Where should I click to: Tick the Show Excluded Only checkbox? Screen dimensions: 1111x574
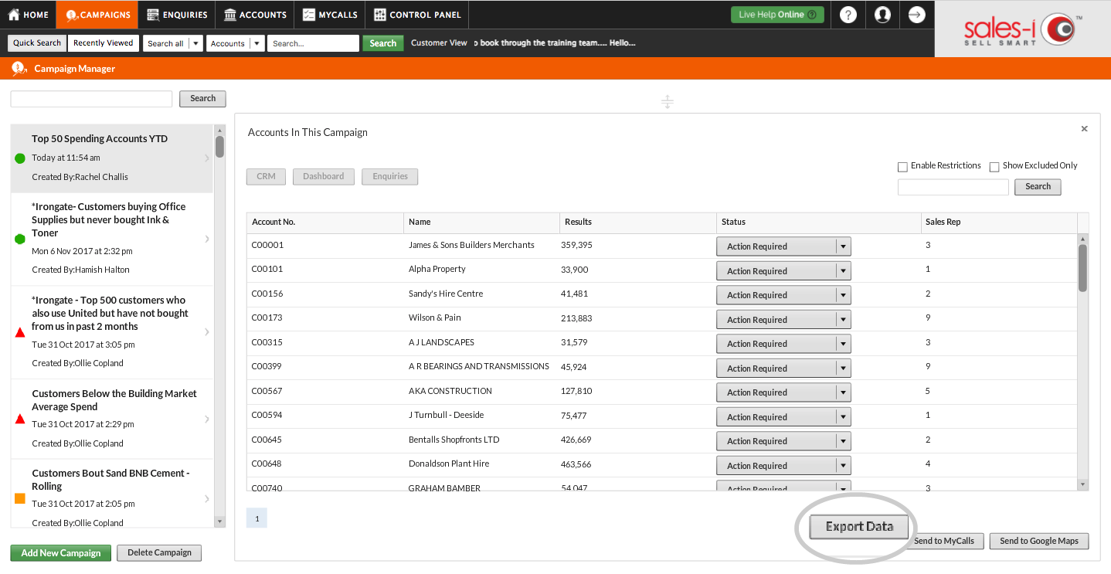pos(994,167)
